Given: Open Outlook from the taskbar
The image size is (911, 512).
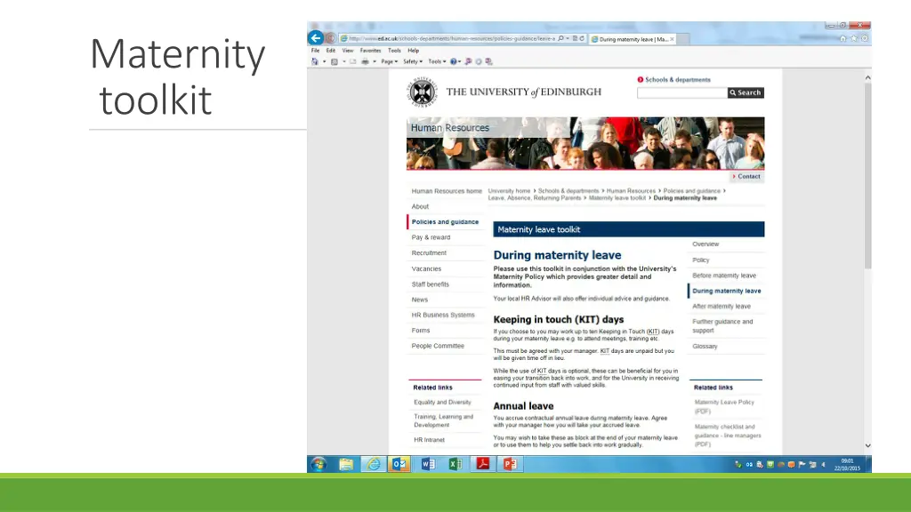Looking at the screenshot, I should pos(399,464).
